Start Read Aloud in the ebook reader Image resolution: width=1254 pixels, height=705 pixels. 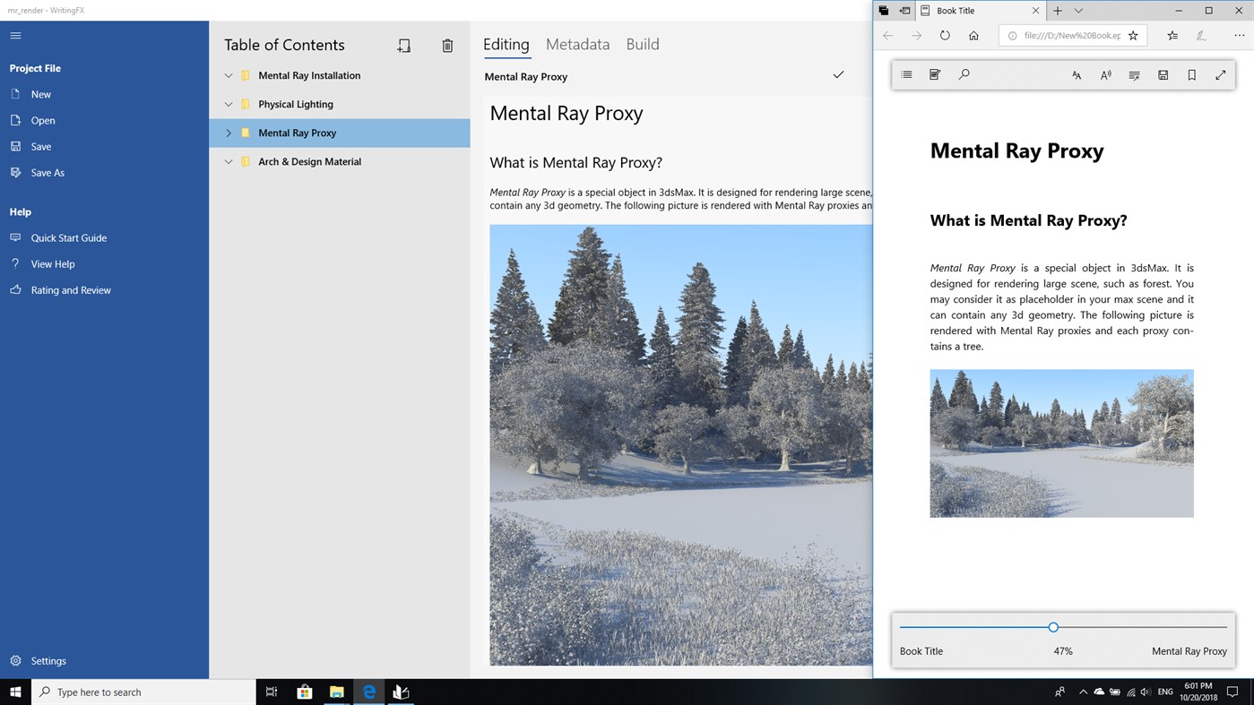pyautogui.click(x=1105, y=74)
